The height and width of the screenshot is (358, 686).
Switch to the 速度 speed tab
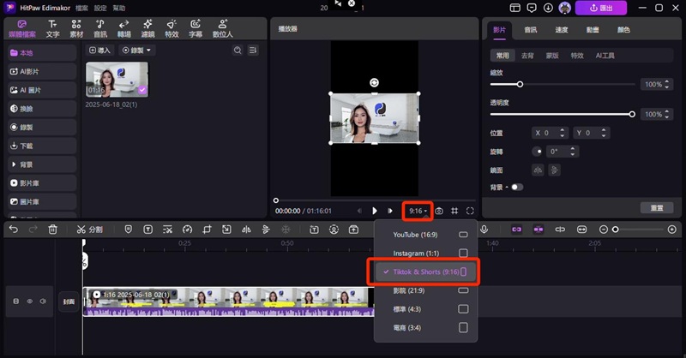[x=561, y=29]
